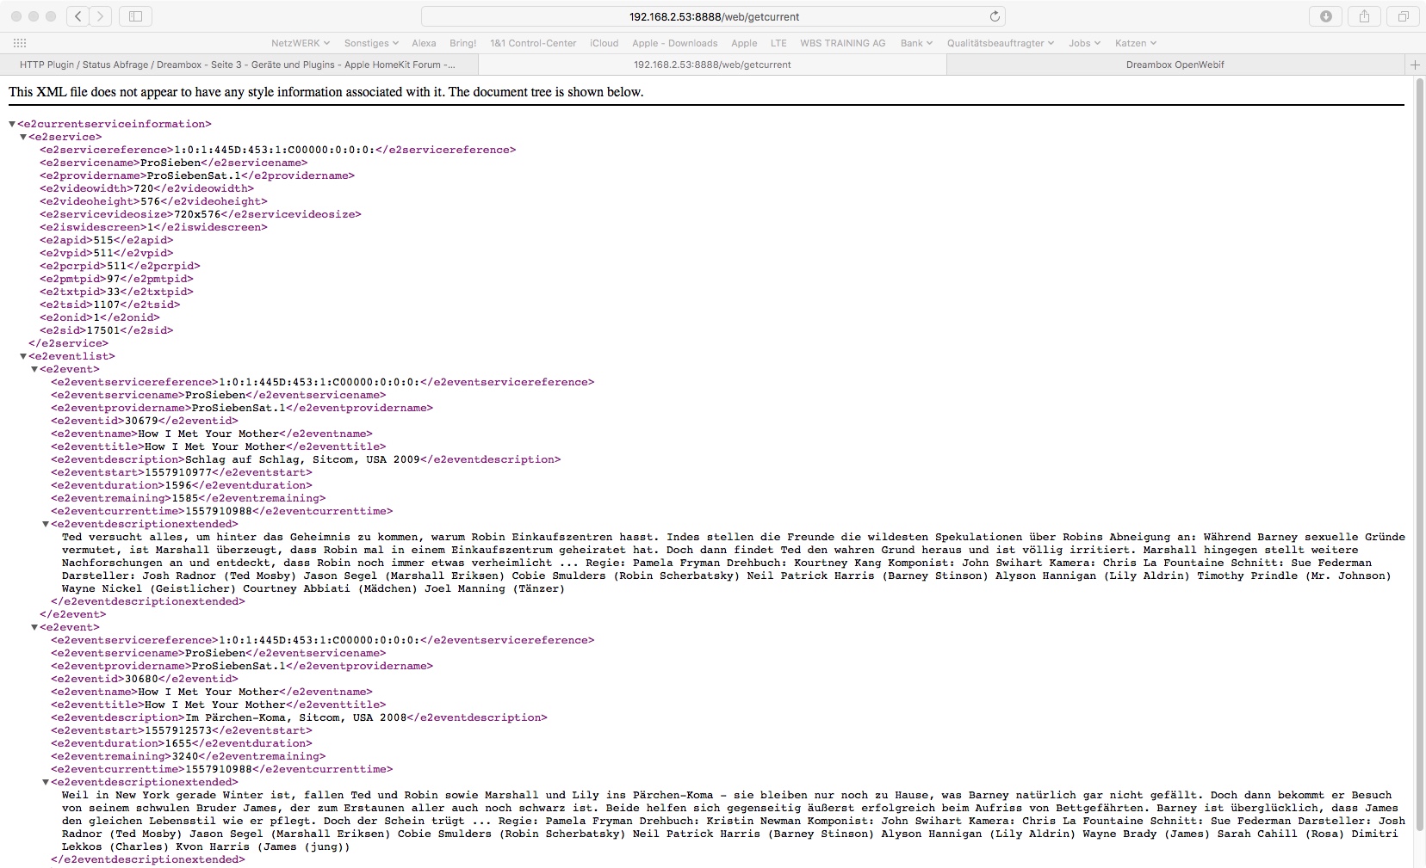The image size is (1426, 868).
Task: Collapse the e2service tree node
Action: (23, 137)
